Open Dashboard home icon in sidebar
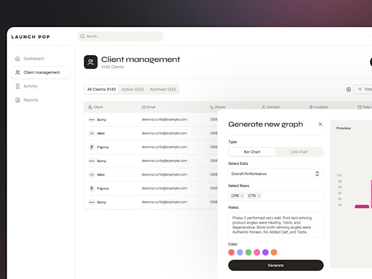 click(x=18, y=58)
